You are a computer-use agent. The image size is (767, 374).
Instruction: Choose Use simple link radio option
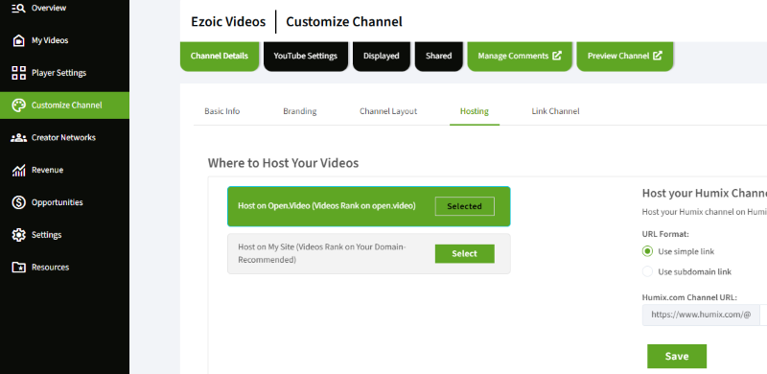click(x=648, y=251)
